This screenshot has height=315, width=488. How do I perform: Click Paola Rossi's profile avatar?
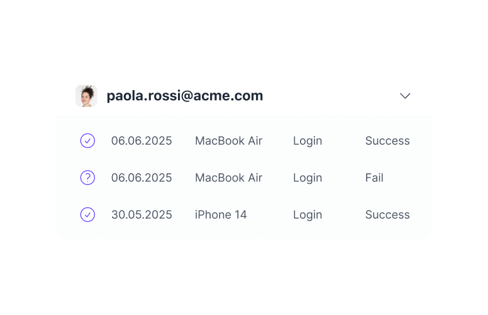[86, 96]
